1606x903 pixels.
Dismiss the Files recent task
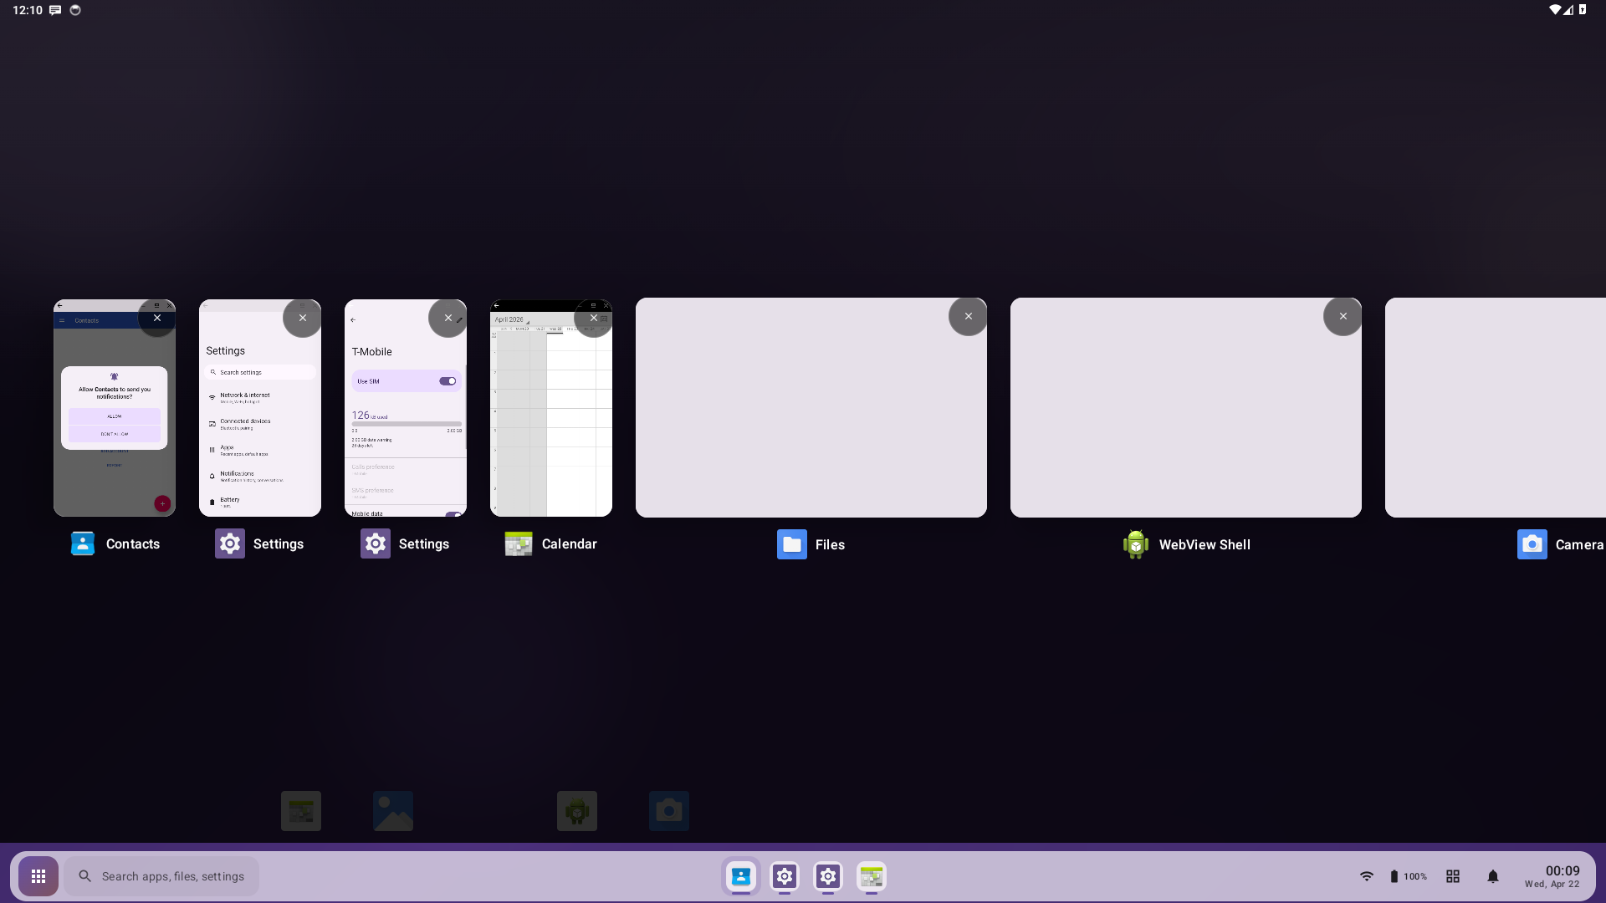tap(968, 317)
